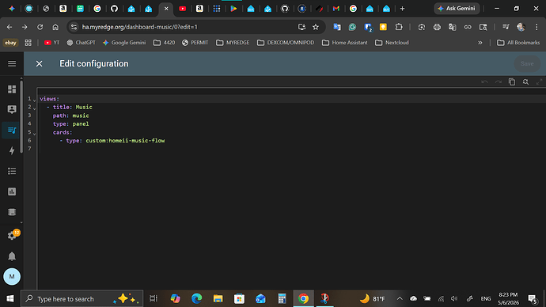Install app icon in address bar
This screenshot has width=546, height=307.
301,27
